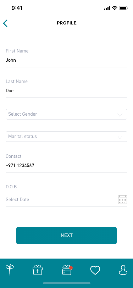The height and width of the screenshot is (288, 133).
Task: Open the user profile tab icon
Action: (x=123, y=270)
